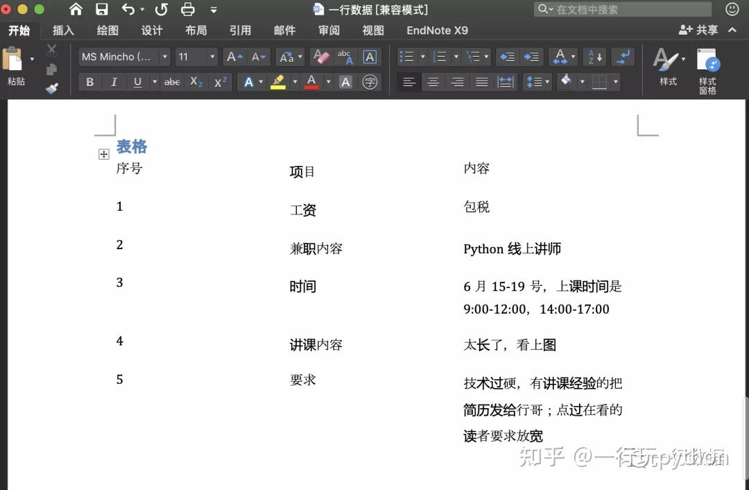Toggle the numbered list formatting

(x=442, y=56)
